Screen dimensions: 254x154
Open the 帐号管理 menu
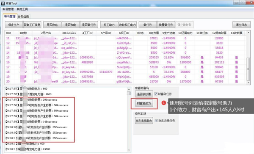[8, 9]
